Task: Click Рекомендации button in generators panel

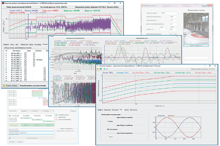Action: tap(14, 125)
